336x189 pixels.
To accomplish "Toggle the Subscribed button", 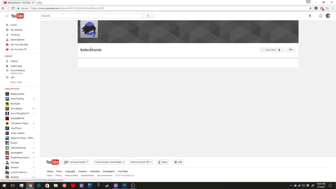I will (269, 50).
